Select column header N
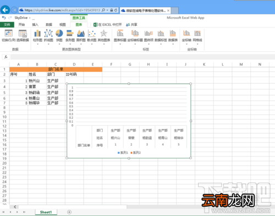This screenshot has height=216, width=275. click(260, 64)
